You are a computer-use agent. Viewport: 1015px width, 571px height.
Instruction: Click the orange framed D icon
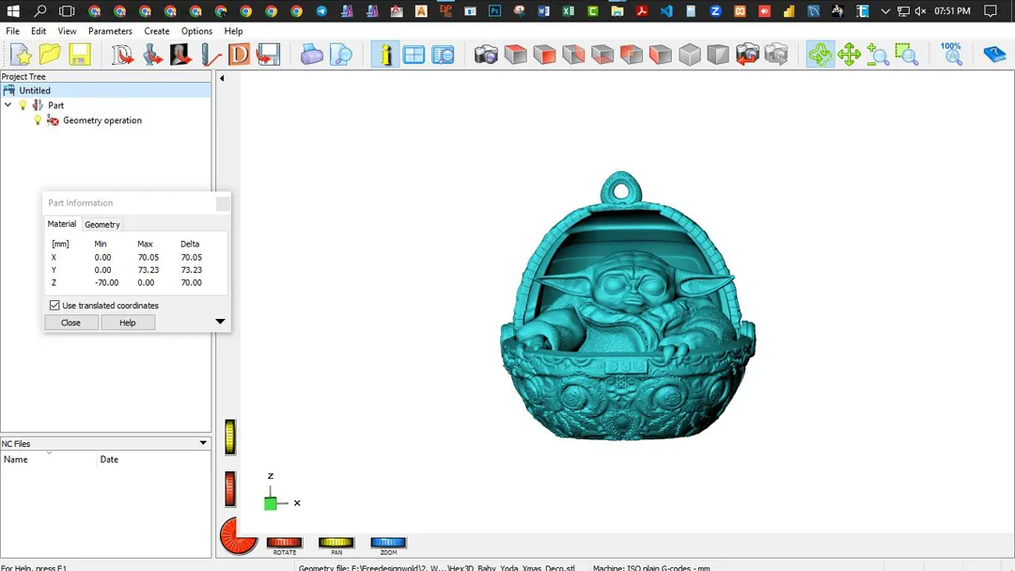[239, 56]
